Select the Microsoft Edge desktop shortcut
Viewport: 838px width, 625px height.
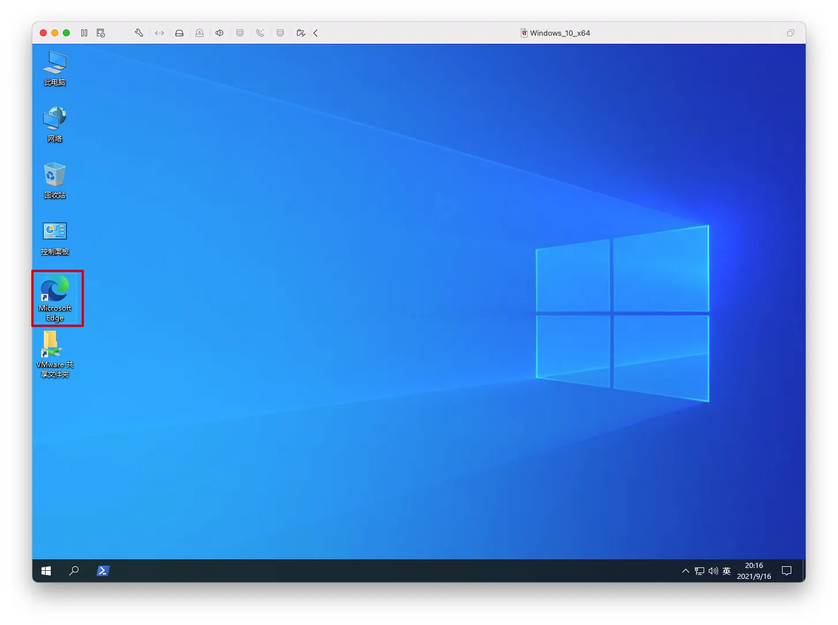click(55, 298)
